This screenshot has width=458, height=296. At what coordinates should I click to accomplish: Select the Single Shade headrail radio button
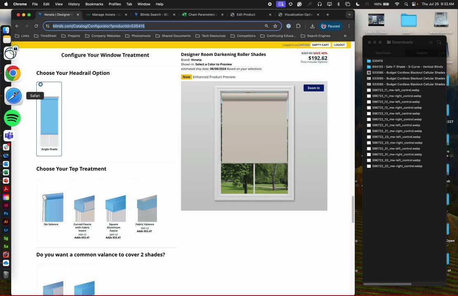(x=41, y=84)
